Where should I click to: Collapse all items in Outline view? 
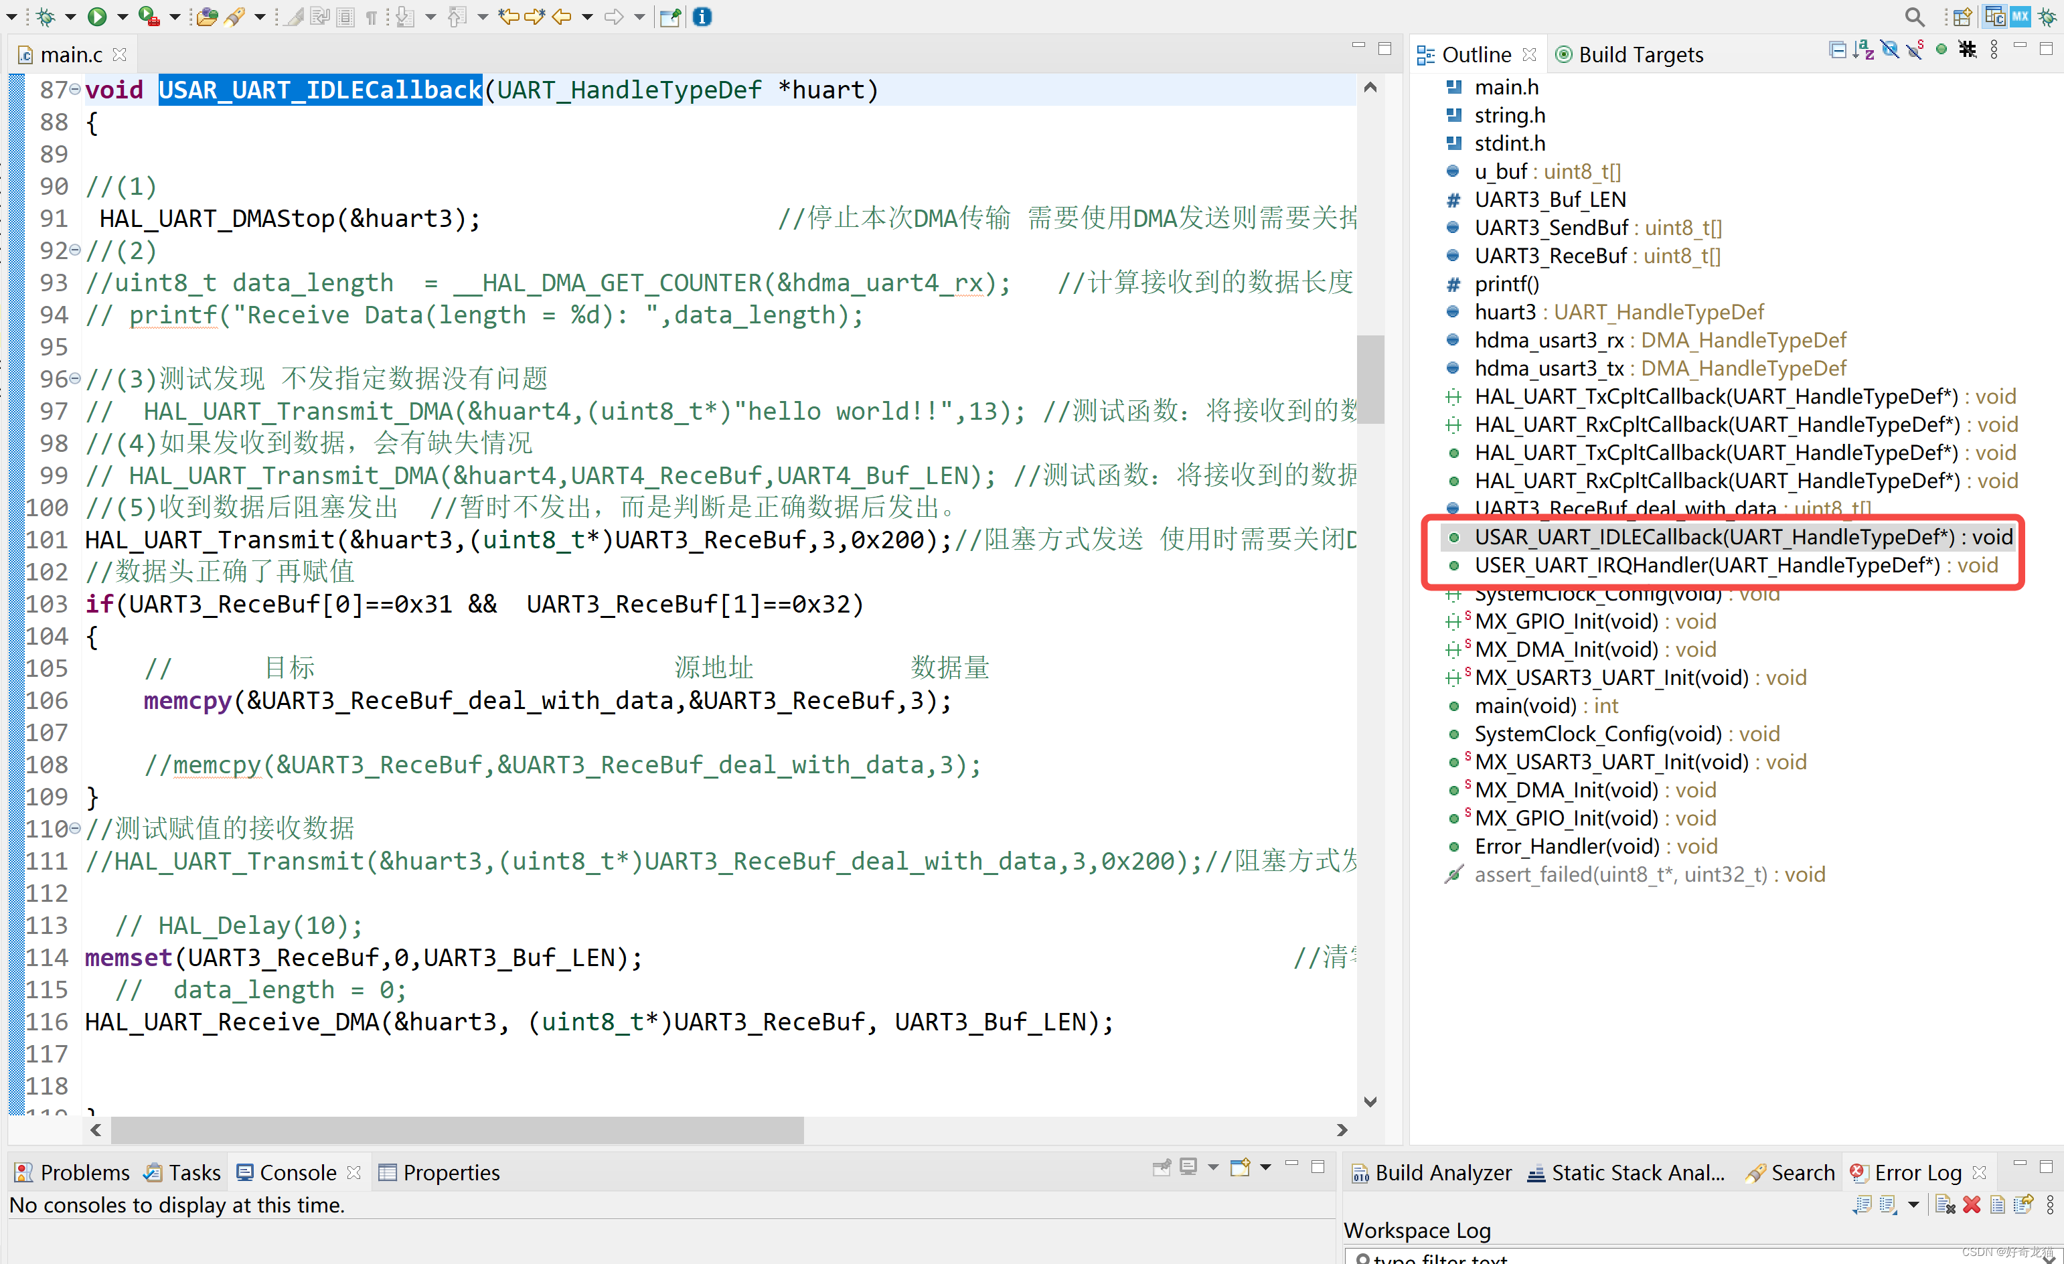tap(1837, 50)
